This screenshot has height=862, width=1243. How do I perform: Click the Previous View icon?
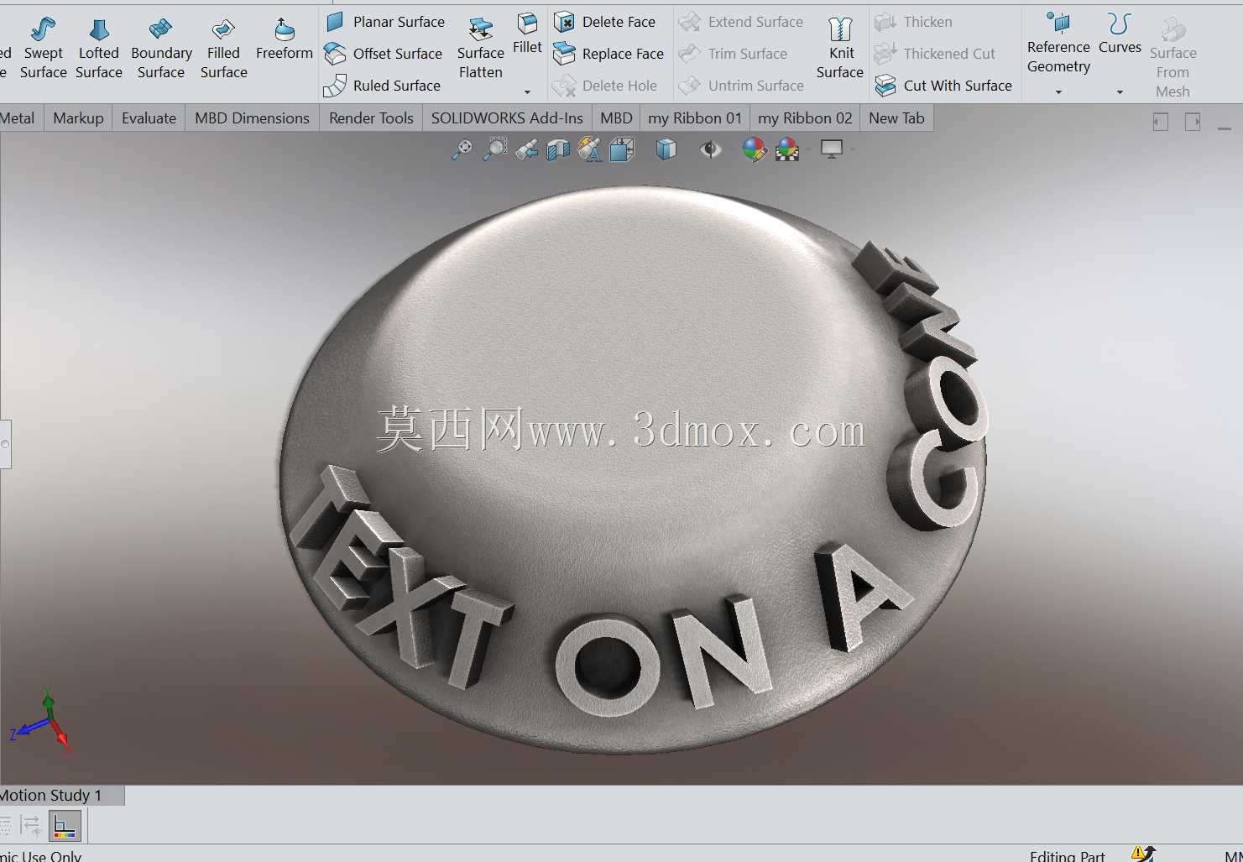tap(526, 149)
